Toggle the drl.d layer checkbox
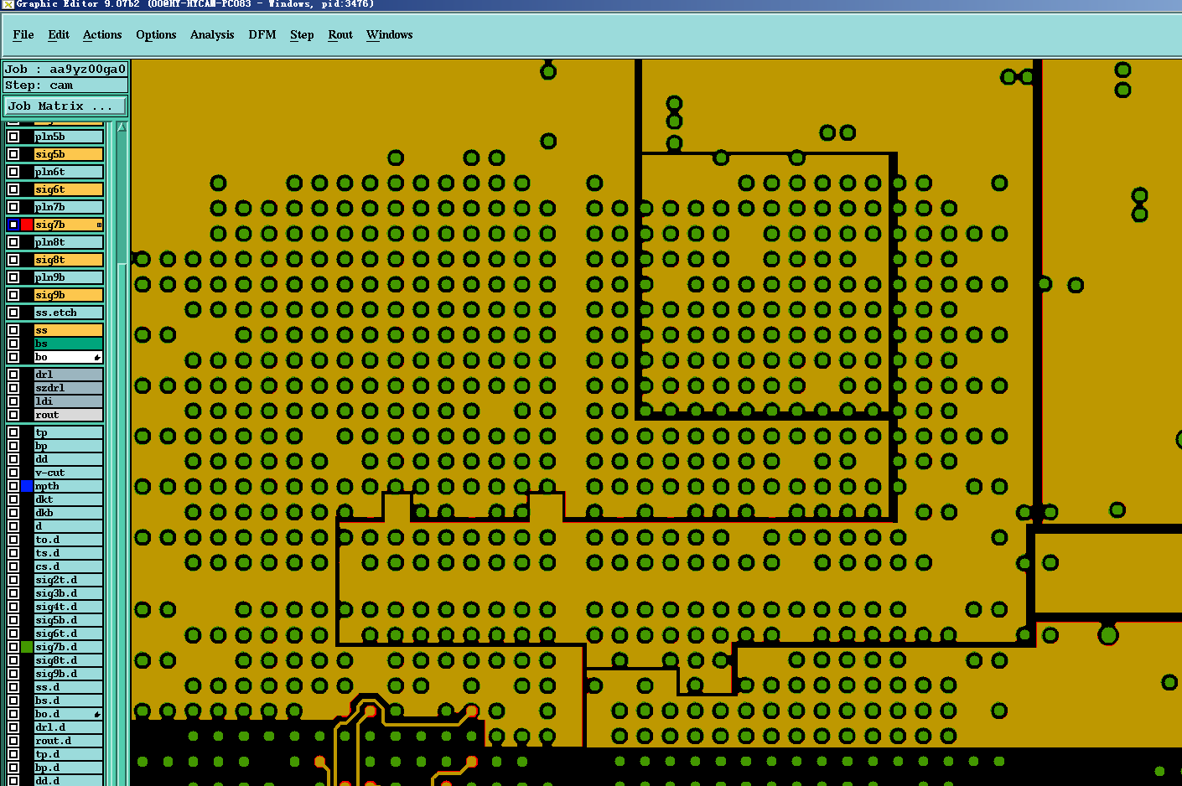 (13, 727)
